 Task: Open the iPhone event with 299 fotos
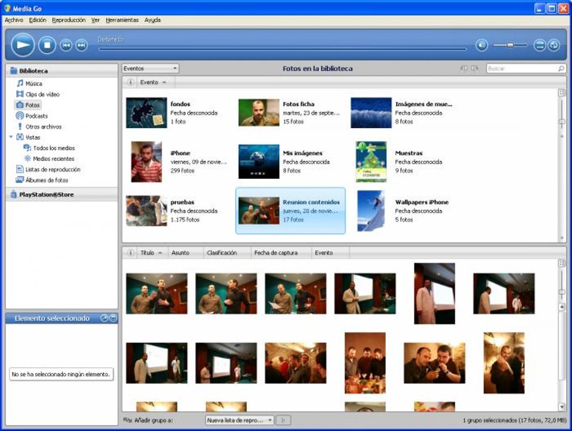tap(179, 162)
